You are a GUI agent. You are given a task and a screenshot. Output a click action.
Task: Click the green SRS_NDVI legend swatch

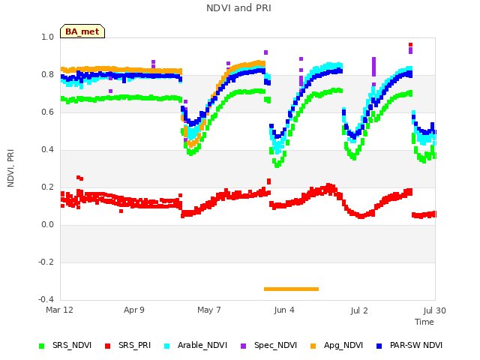(x=42, y=346)
